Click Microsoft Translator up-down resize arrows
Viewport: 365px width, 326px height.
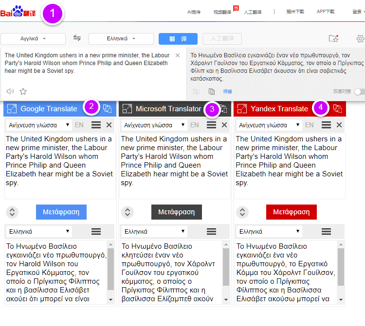[128, 212]
